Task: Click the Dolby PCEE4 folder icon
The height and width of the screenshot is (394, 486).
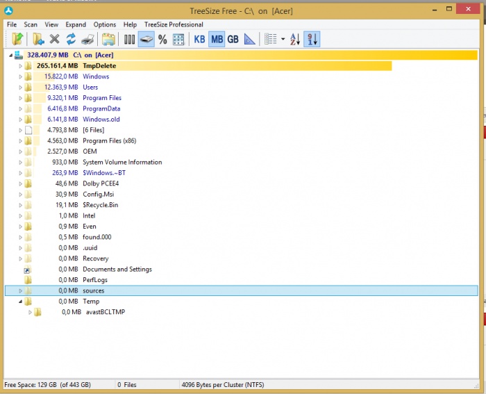Action: pyautogui.click(x=28, y=183)
